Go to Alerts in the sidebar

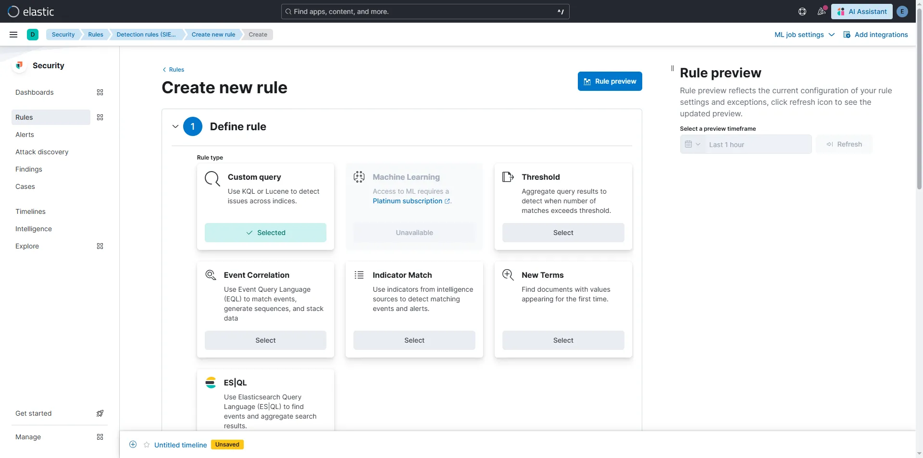click(x=25, y=135)
